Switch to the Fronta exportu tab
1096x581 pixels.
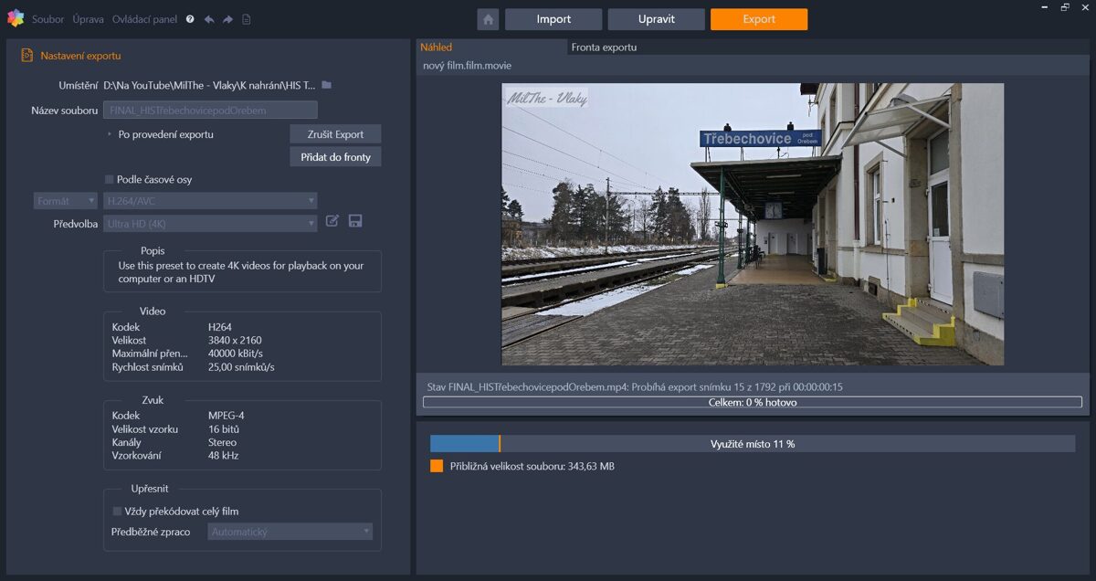604,48
